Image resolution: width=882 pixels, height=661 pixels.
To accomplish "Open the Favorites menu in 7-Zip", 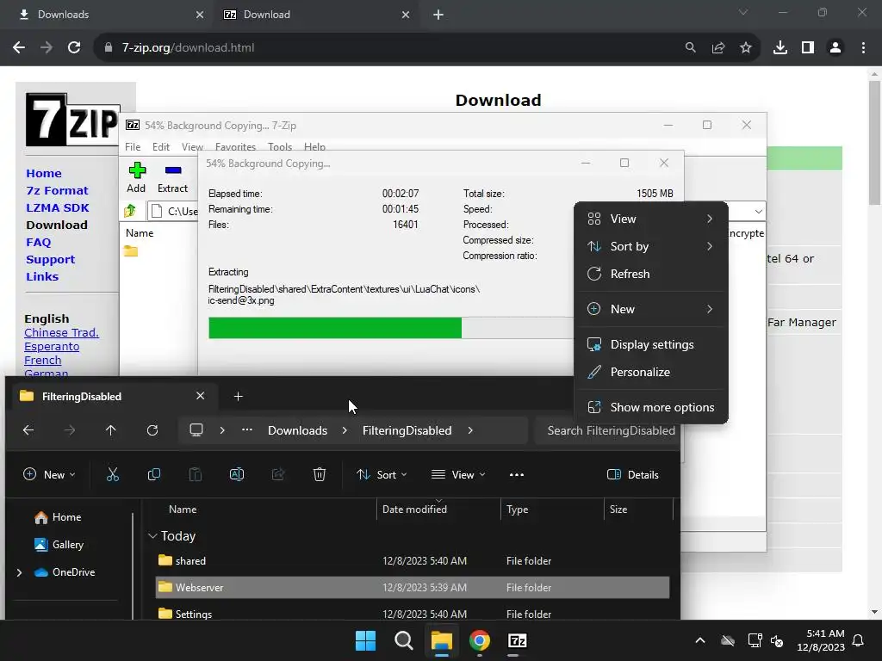I will tap(235, 146).
